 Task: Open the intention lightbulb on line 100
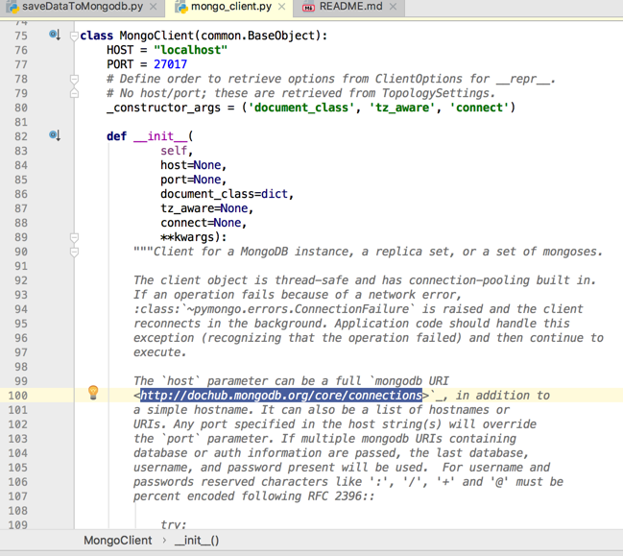pos(93,393)
